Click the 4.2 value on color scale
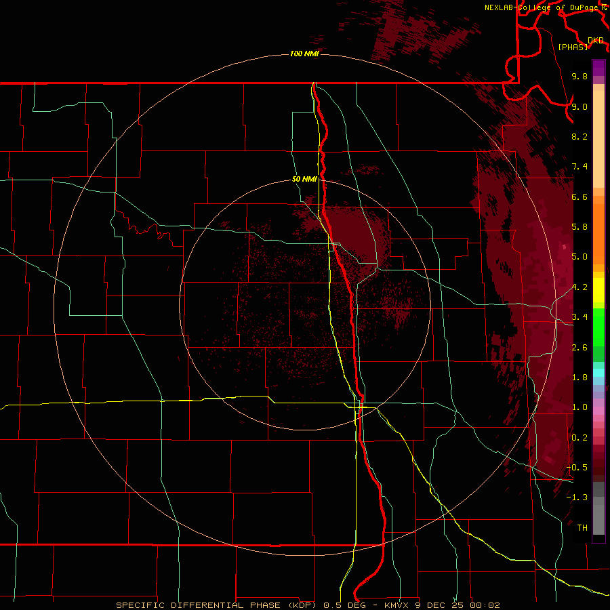The width and height of the screenshot is (610, 610). [x=579, y=287]
